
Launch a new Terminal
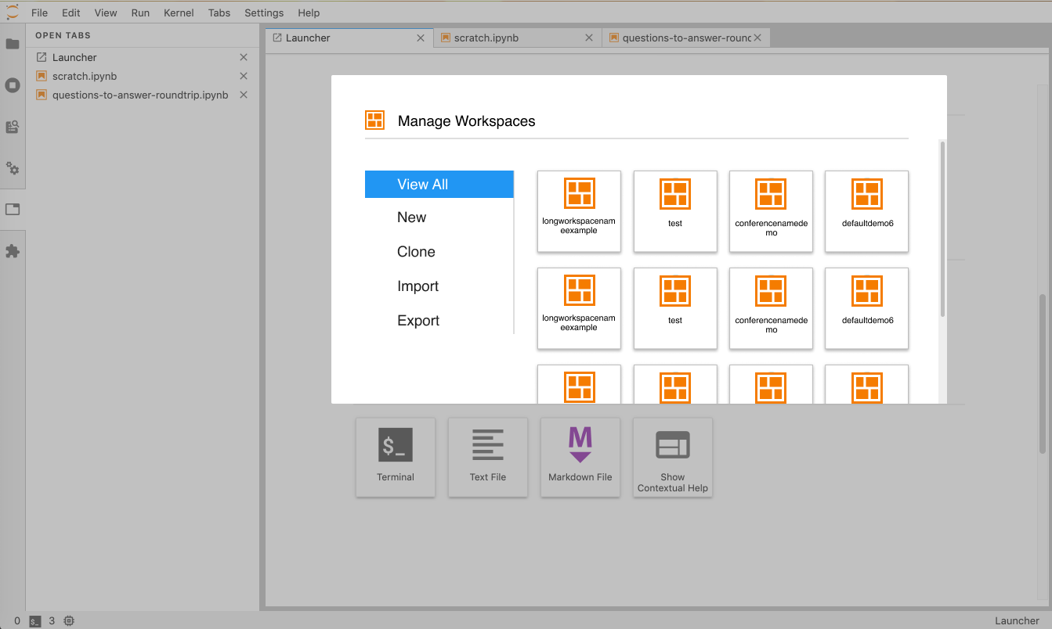point(396,457)
